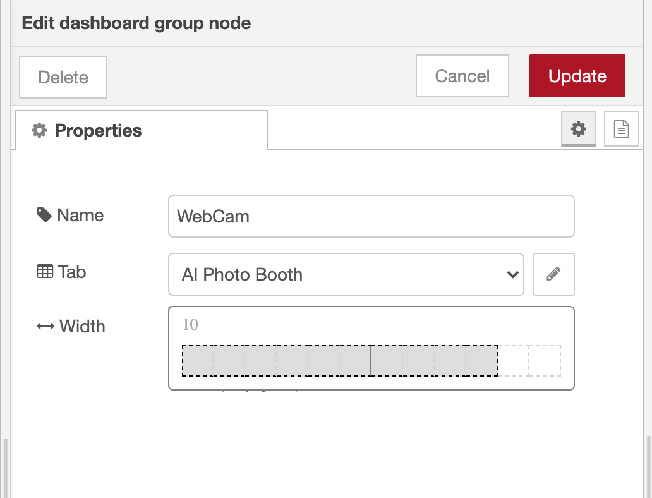Click the first empty width grid cell

(512, 360)
